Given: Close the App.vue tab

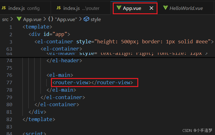Looking at the screenshot, I should click(x=151, y=8).
